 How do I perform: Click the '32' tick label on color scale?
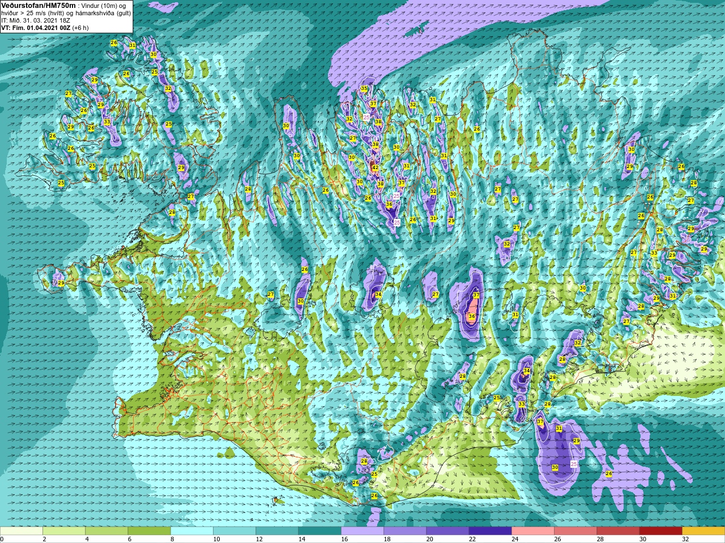tap(685, 540)
